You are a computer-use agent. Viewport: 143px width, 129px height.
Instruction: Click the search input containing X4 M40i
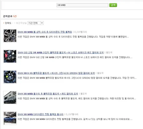[82, 5]
